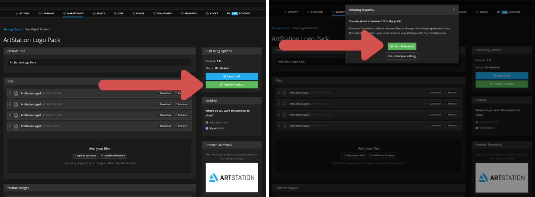Download ArtStationLogo1 in the left screenshot

(x=164, y=93)
